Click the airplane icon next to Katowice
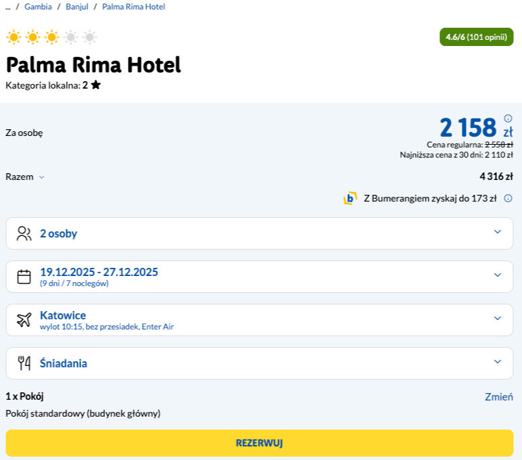This screenshot has height=460, width=522. click(24, 320)
